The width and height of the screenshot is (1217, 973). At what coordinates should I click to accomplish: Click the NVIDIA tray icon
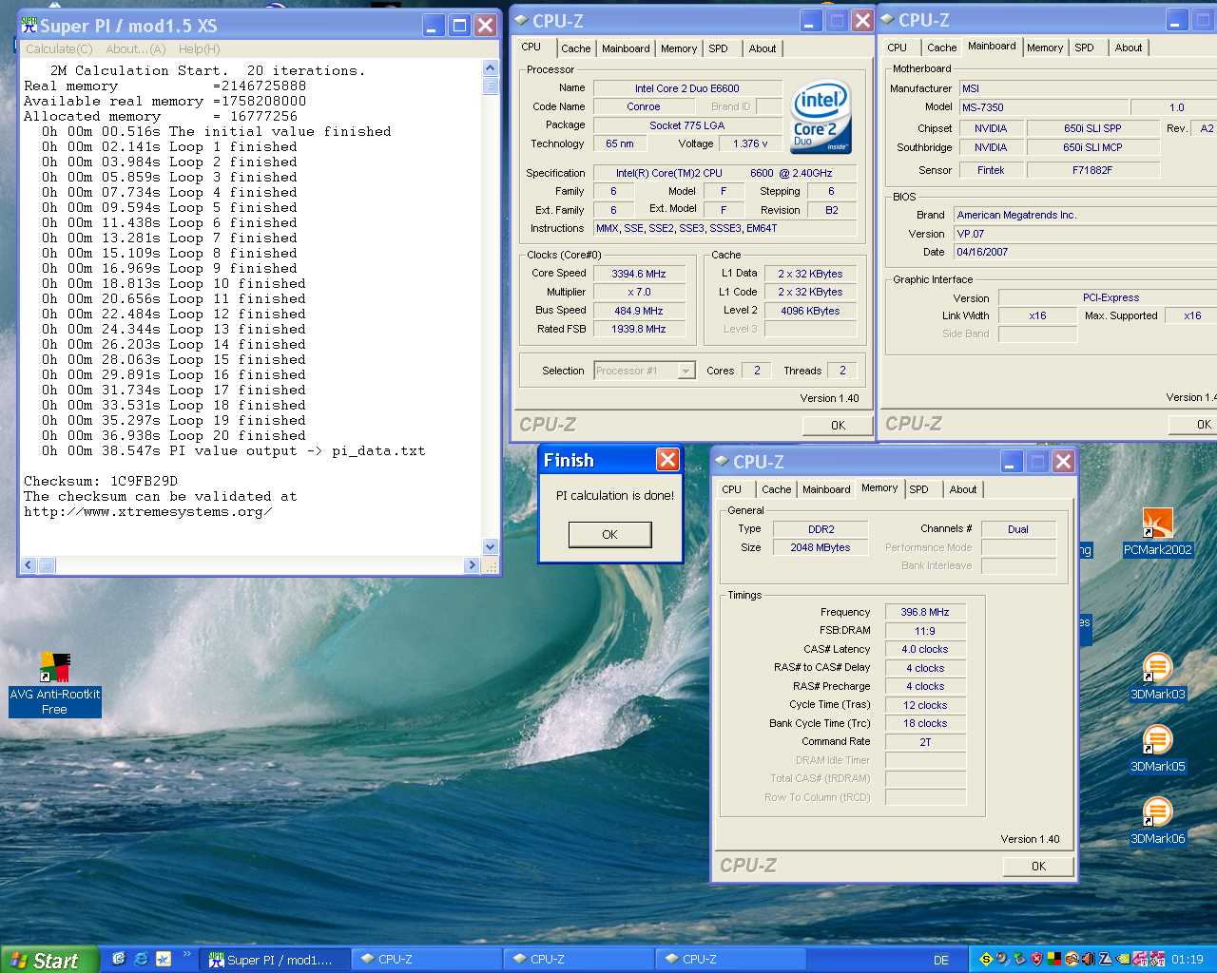1123,959
